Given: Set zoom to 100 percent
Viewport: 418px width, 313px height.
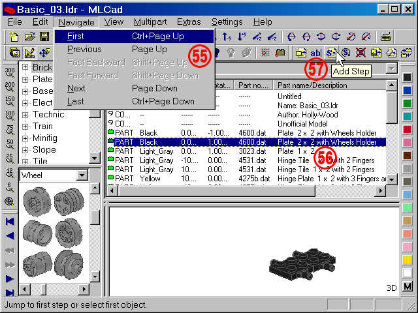Looking at the screenshot, I should click(10, 115).
